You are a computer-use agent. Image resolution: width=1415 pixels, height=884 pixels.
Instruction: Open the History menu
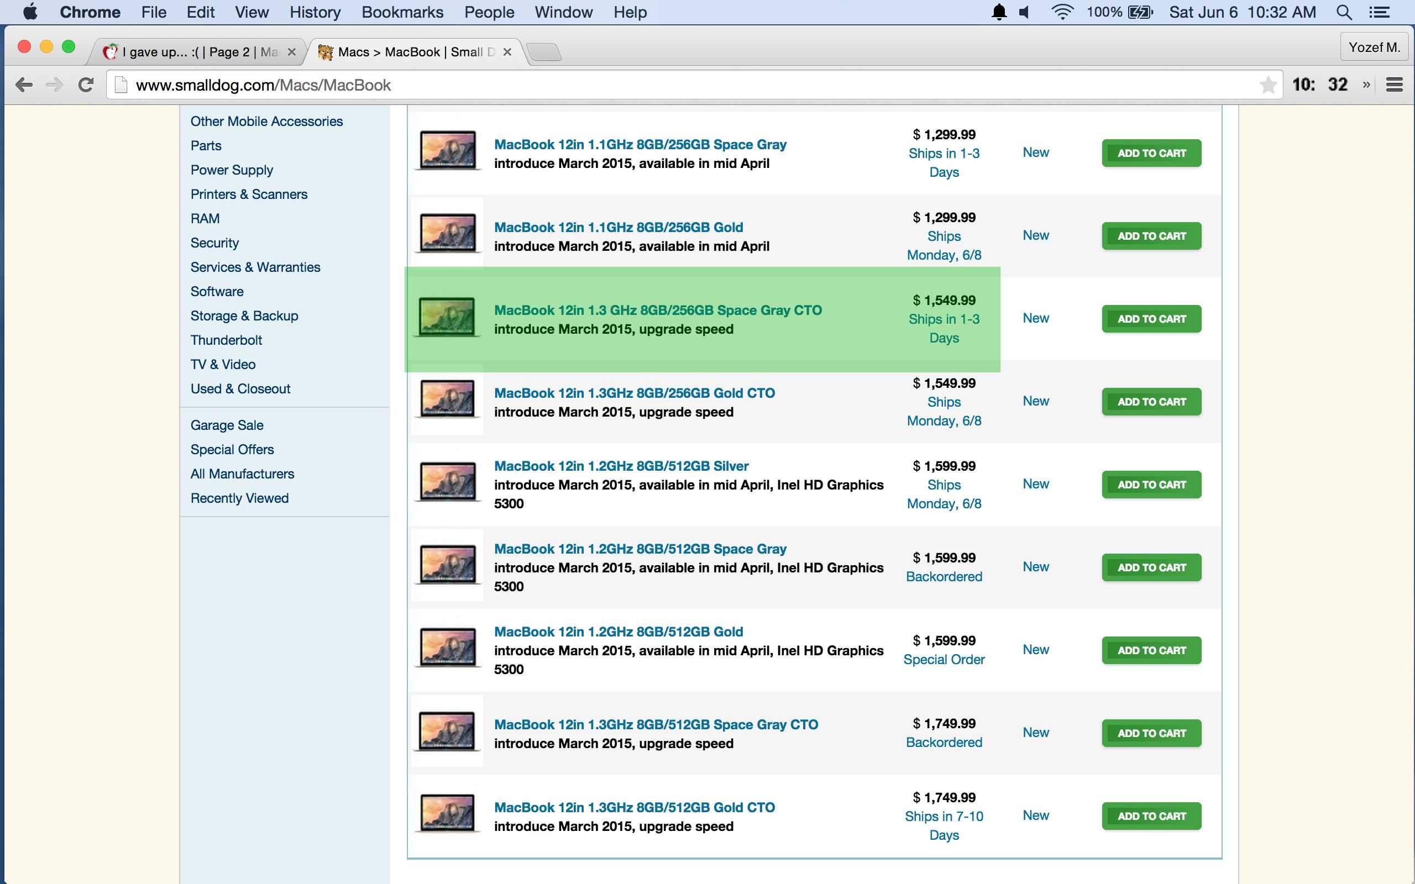(315, 12)
